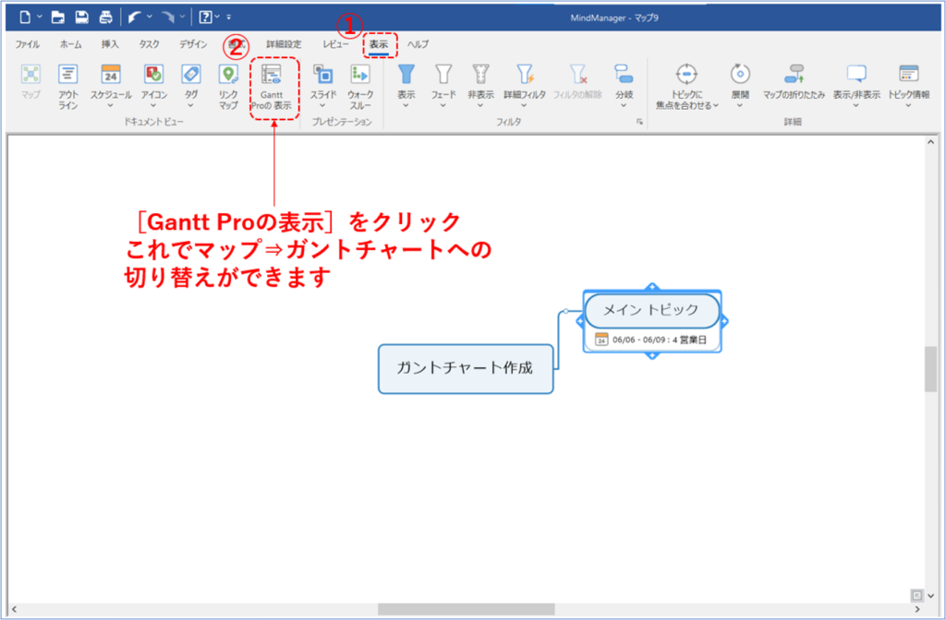Screen dimensions: 946x620
Task: Open a file with the folder icon
Action: 58,17
